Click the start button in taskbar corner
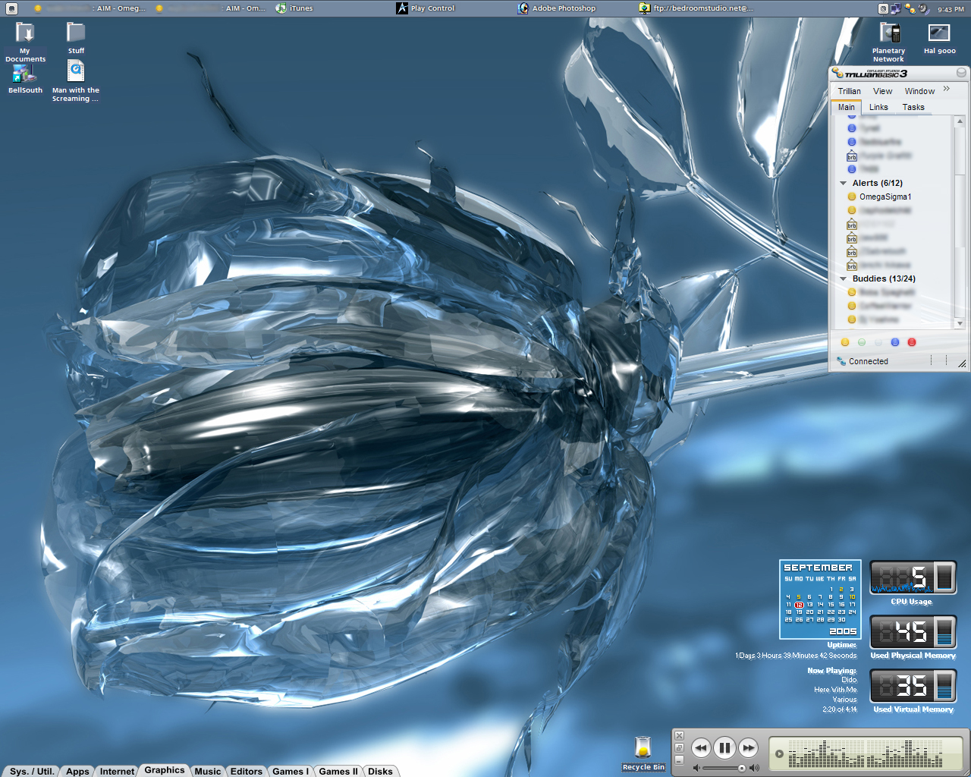971x777 pixels. click(11, 8)
